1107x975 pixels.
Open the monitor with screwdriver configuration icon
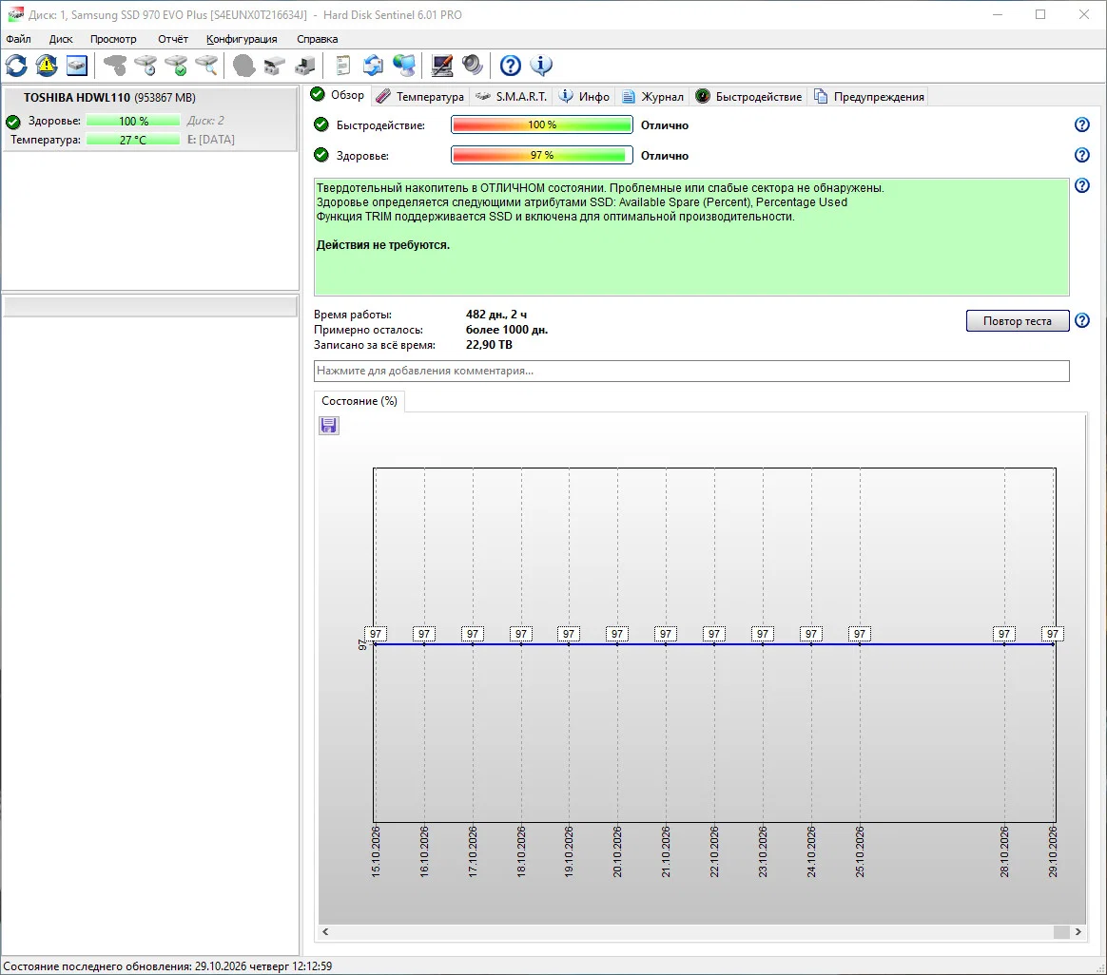(x=442, y=66)
